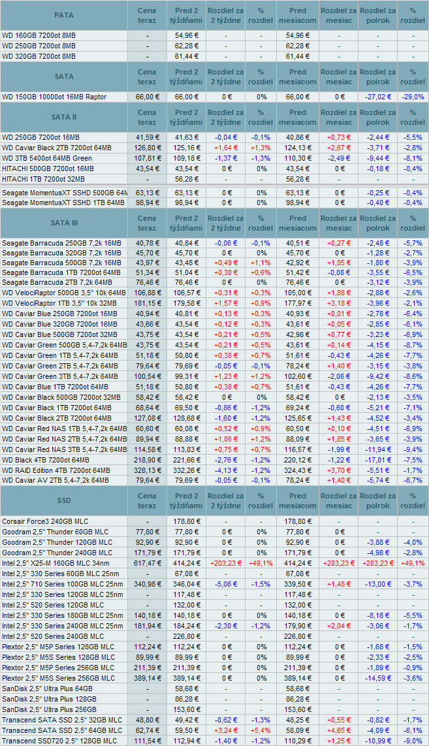Viewport: 429px width, 746px height.
Task: Click 'Pred mesiacom' header in SSD section
Action: tap(297, 500)
